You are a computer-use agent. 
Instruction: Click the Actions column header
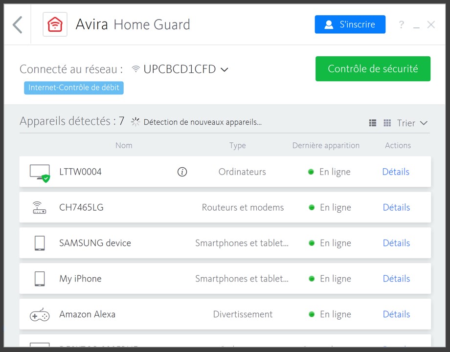(x=398, y=146)
